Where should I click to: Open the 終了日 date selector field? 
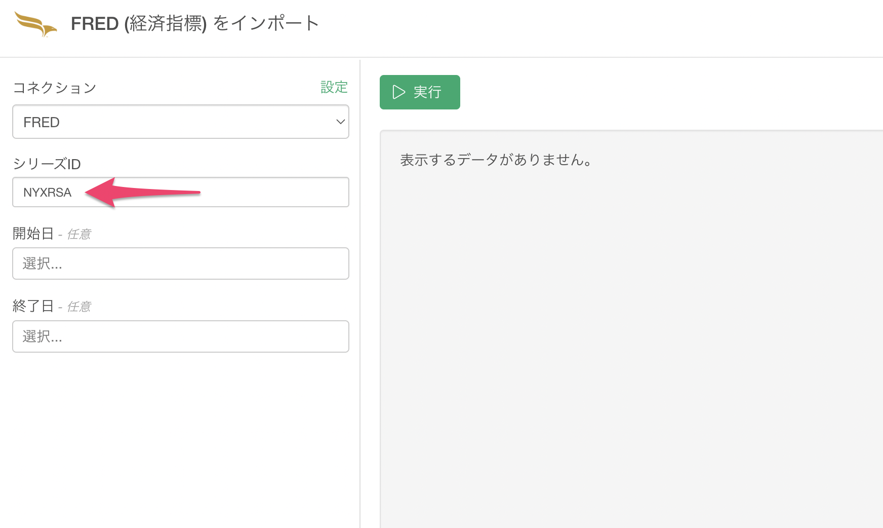click(x=181, y=336)
